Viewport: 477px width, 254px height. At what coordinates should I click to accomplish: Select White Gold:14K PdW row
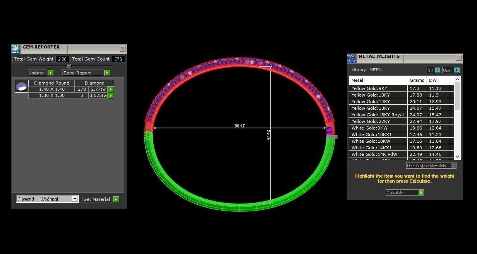402,154
